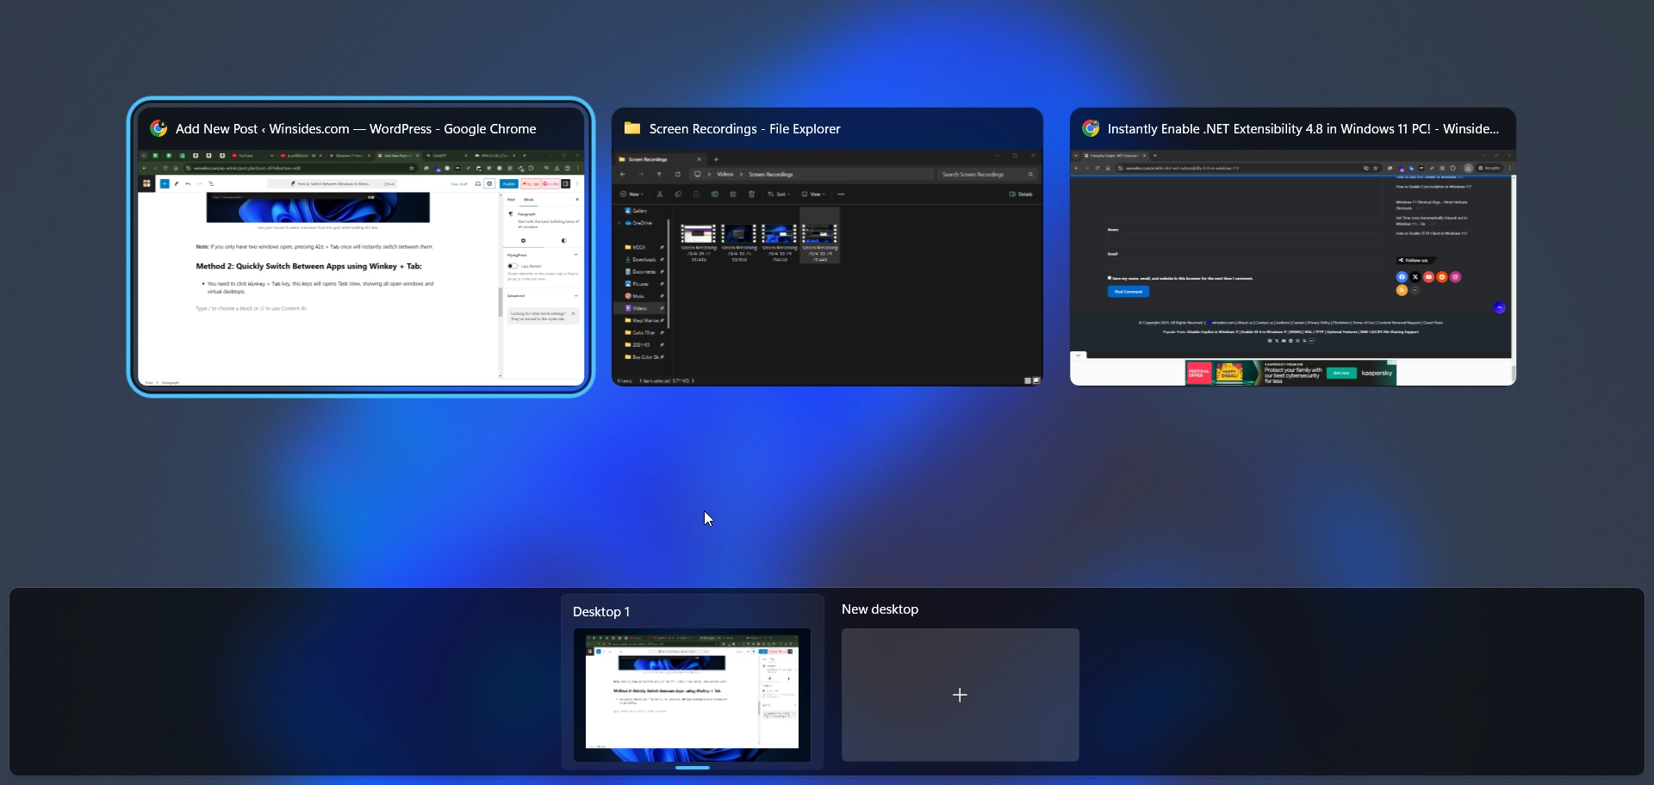Create a new desktop with the plus button

pyautogui.click(x=960, y=695)
